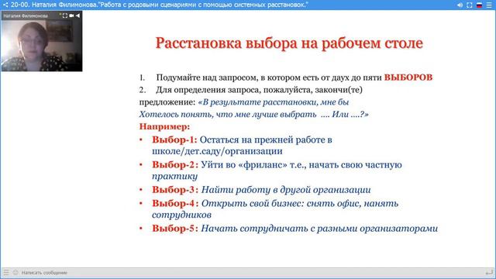Image resolution: width=496 pixels, height=279 pixels.
Task: Click the 'Выбор-1:' label
Action: pyautogui.click(x=174, y=139)
